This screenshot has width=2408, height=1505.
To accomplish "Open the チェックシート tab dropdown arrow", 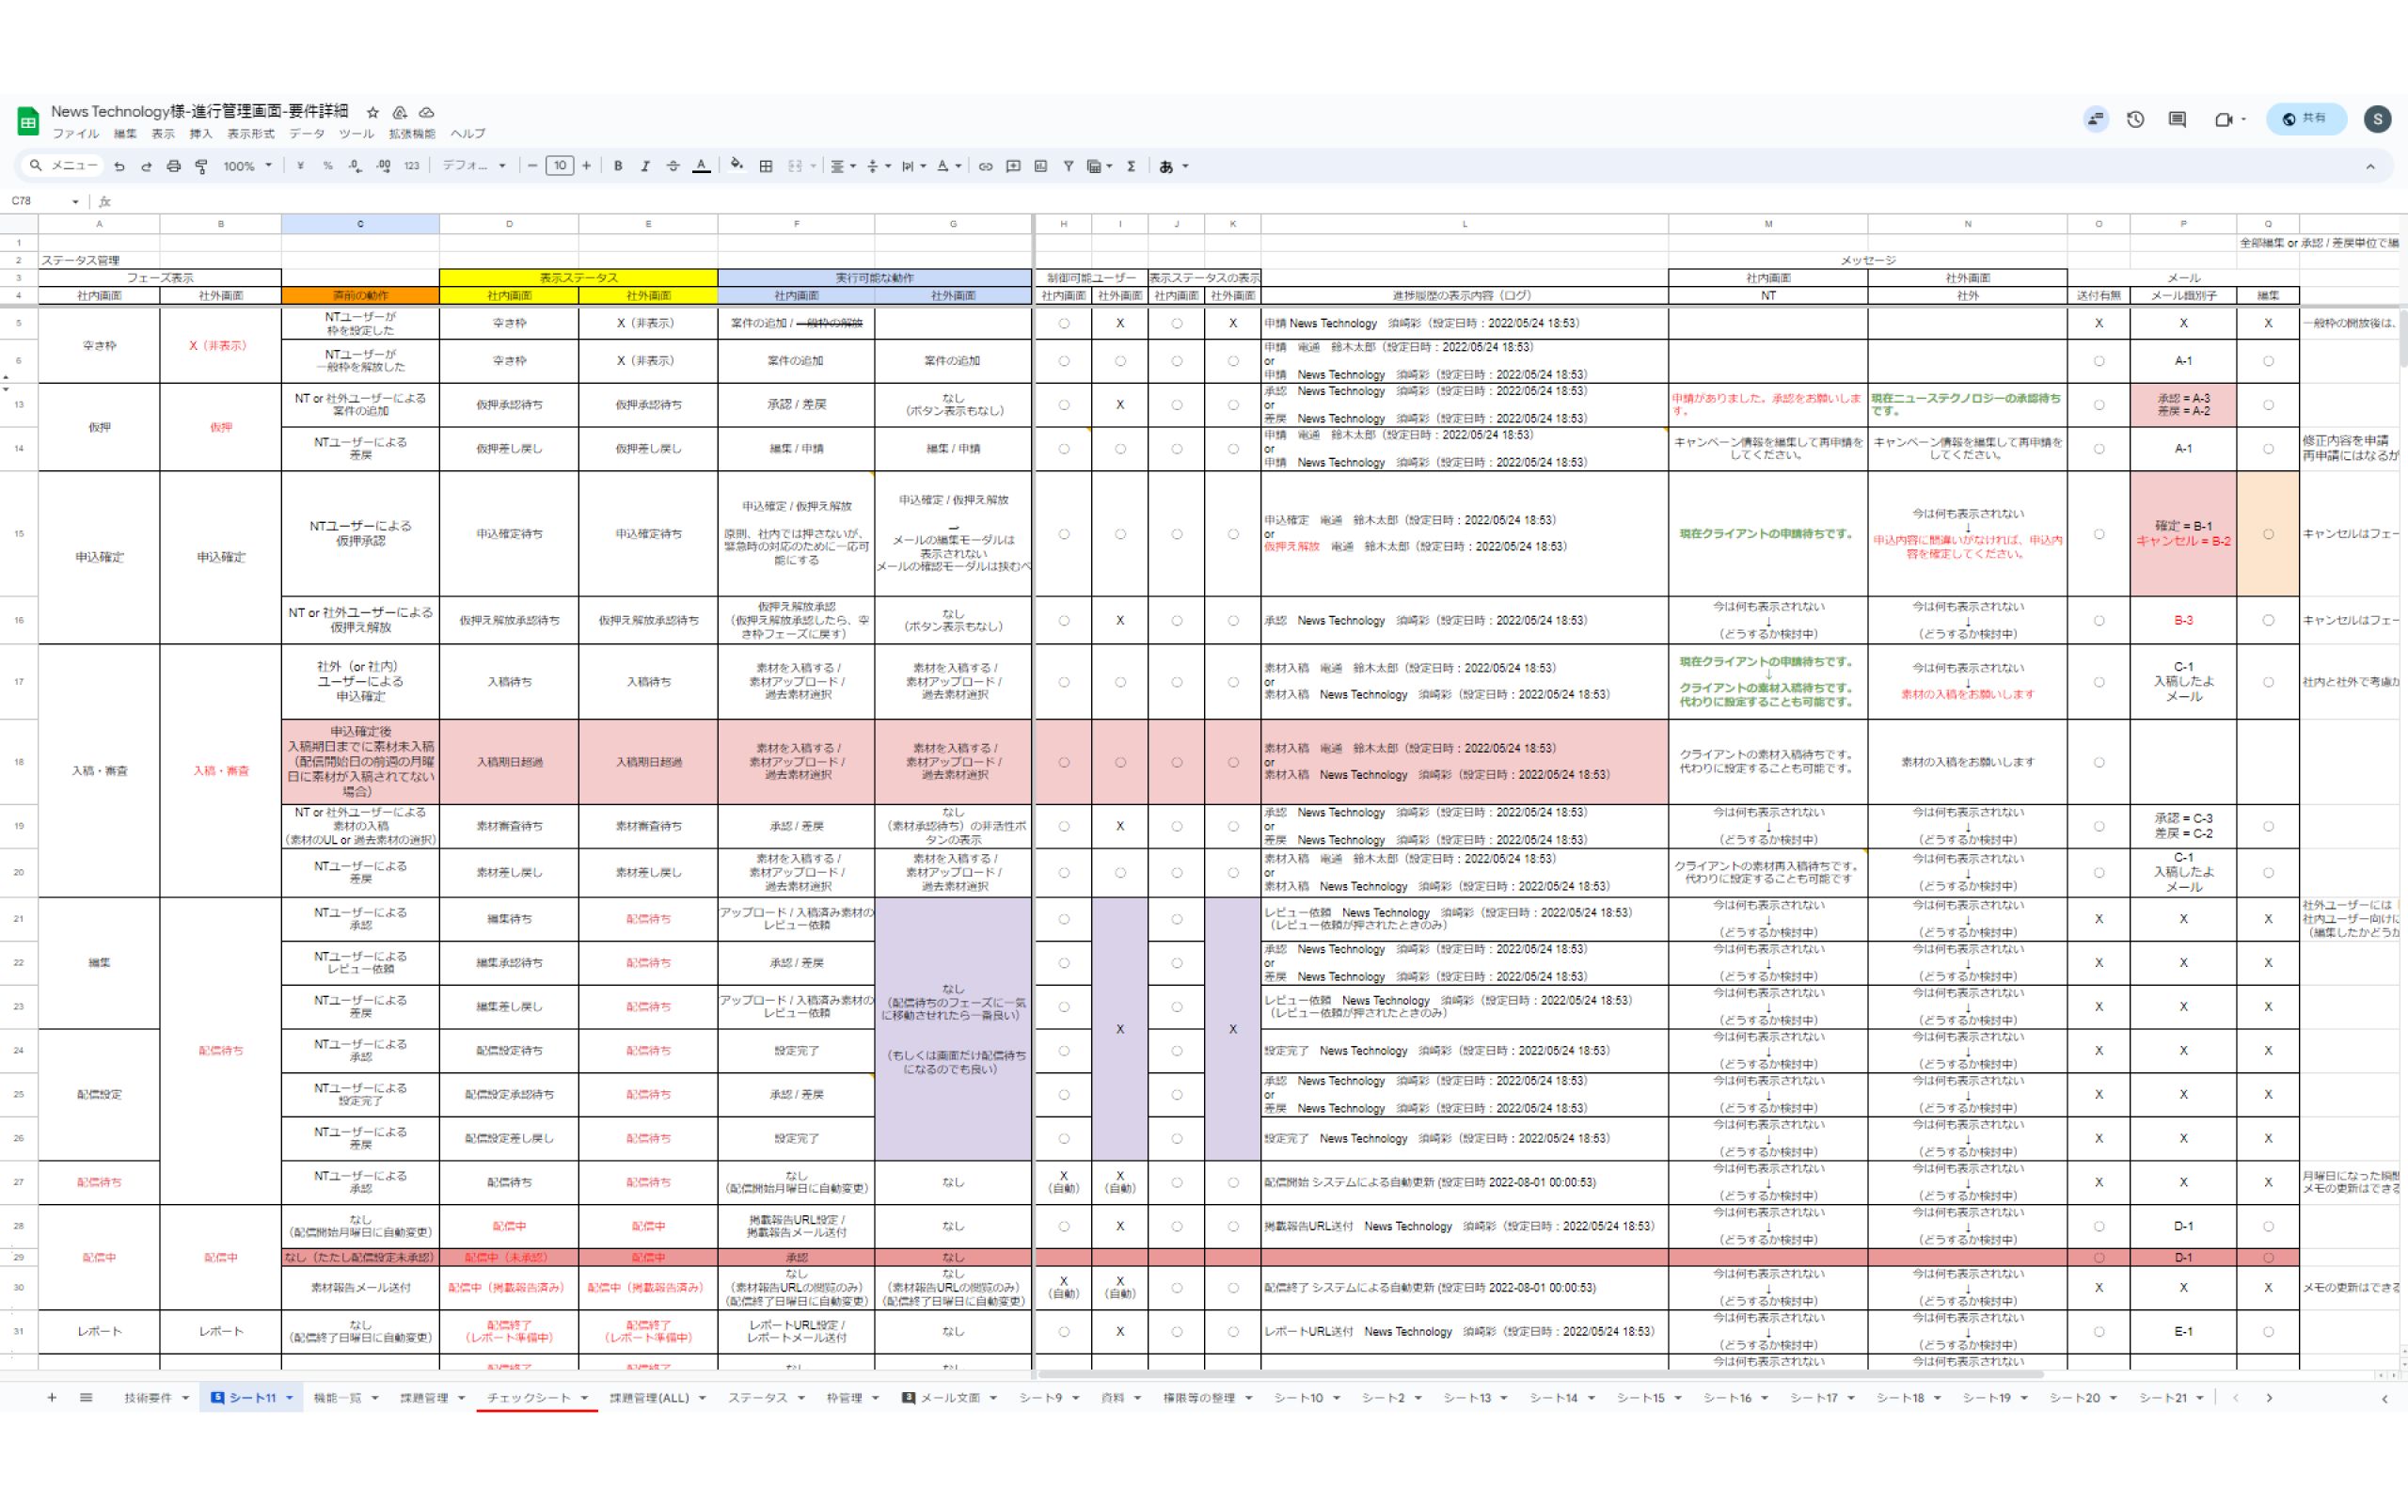I will click(584, 1398).
